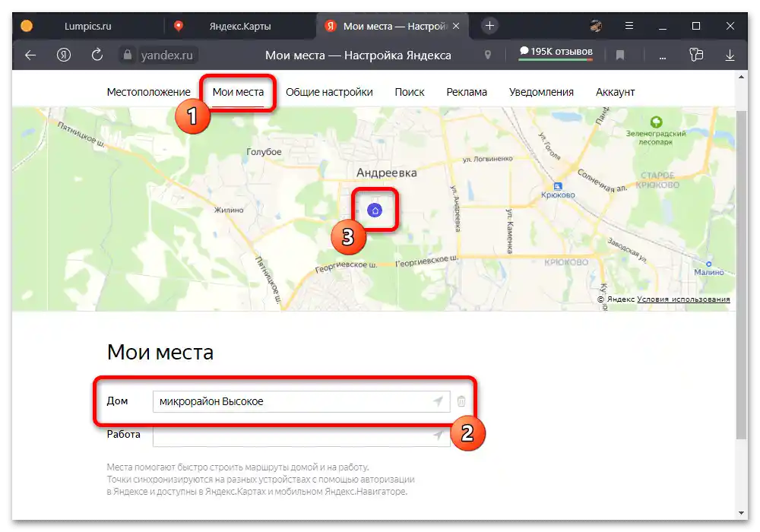Delete home address with trash icon
The height and width of the screenshot is (532, 760).
tap(461, 401)
